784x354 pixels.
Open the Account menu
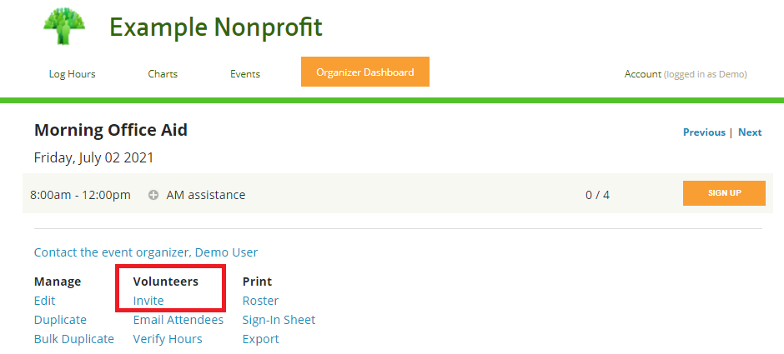(642, 74)
